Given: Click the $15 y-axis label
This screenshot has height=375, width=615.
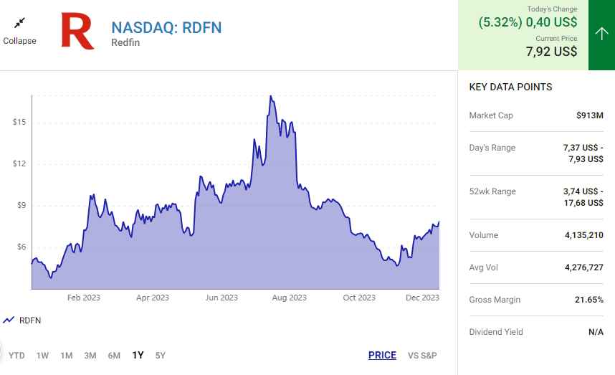Looking at the screenshot, I should (x=19, y=122).
